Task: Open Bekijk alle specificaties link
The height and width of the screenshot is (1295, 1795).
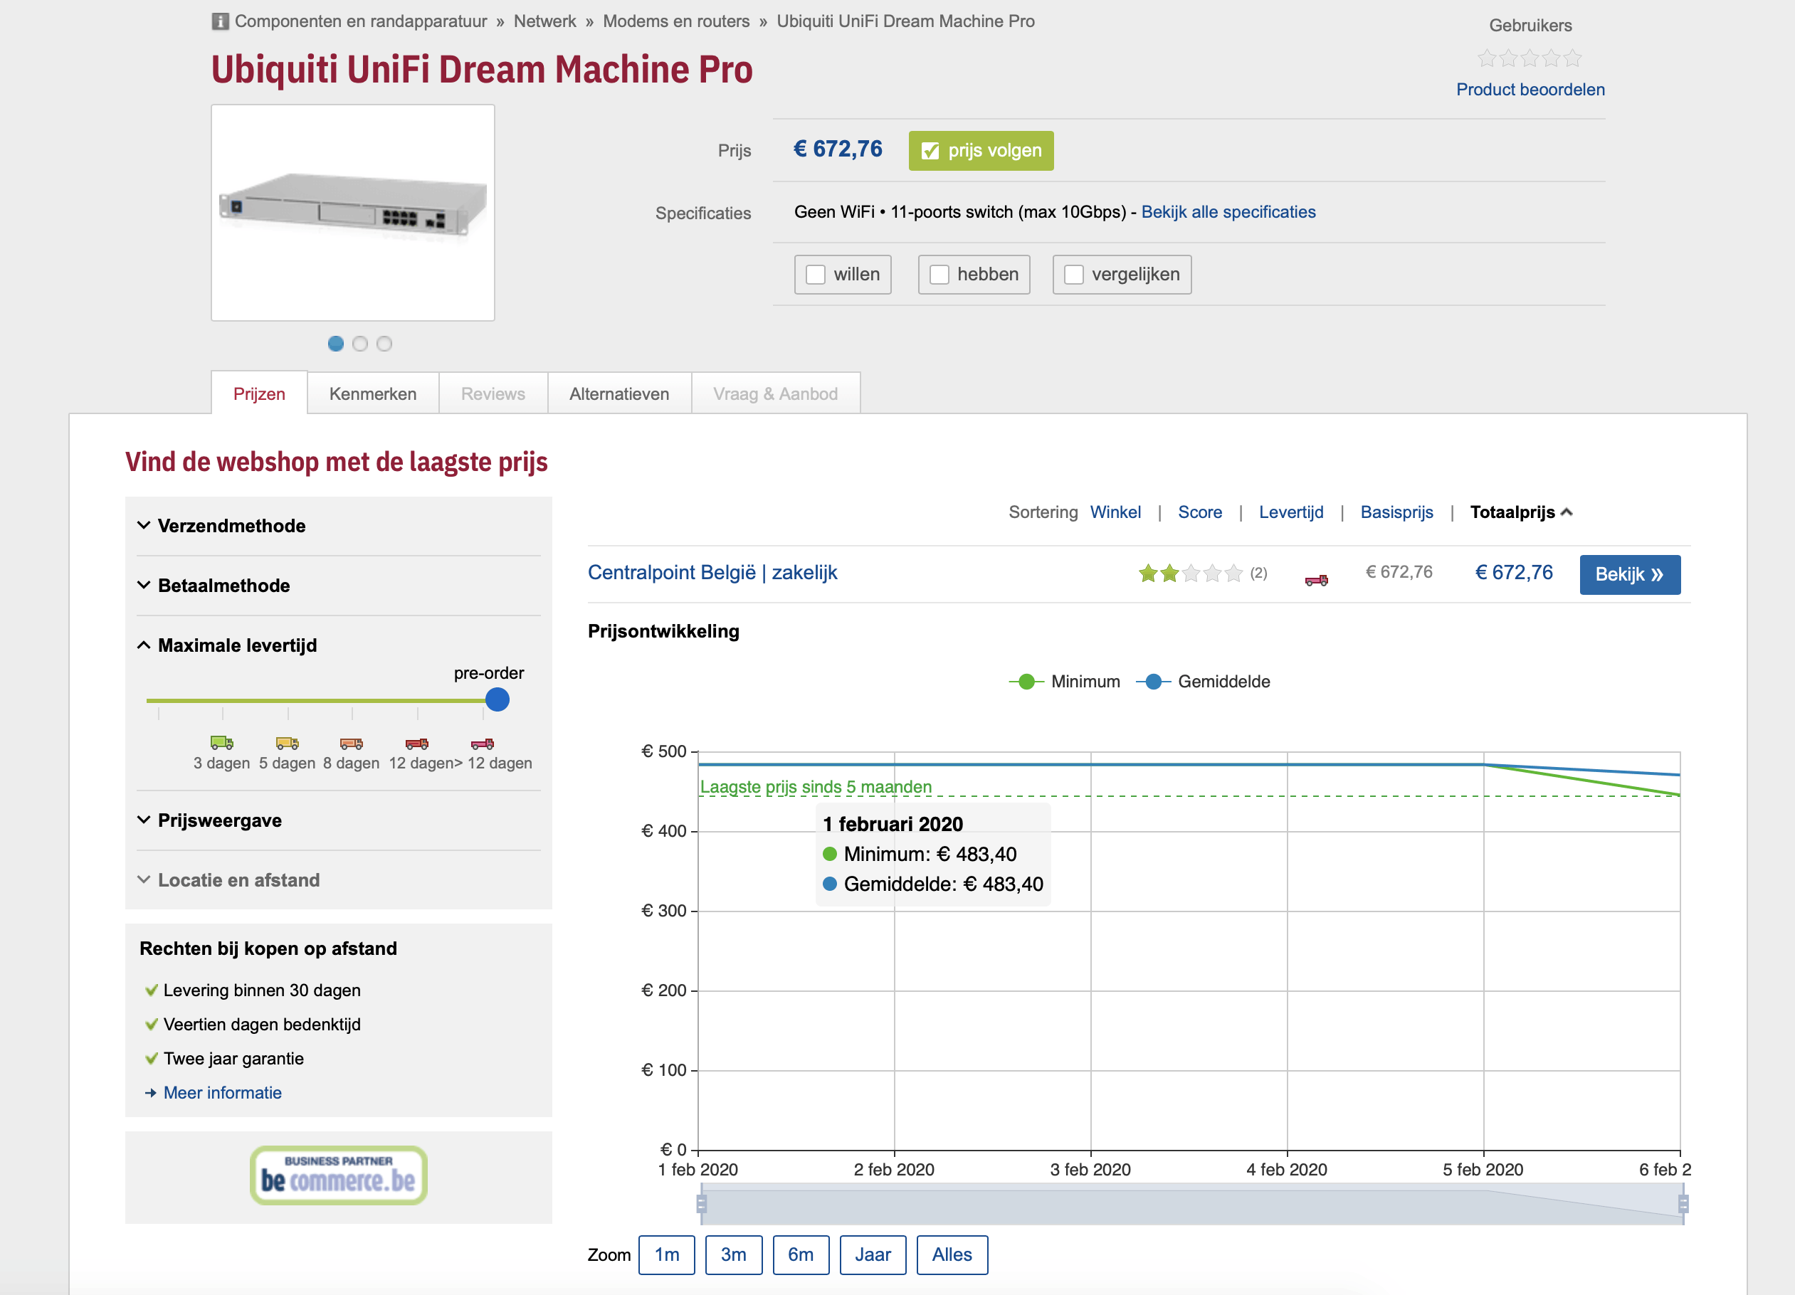Action: tap(1228, 212)
